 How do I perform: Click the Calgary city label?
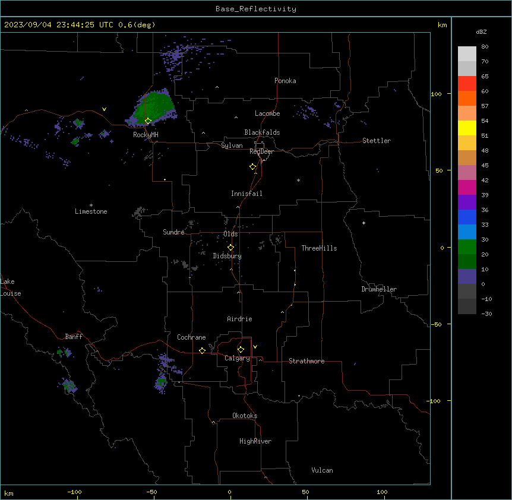point(237,358)
